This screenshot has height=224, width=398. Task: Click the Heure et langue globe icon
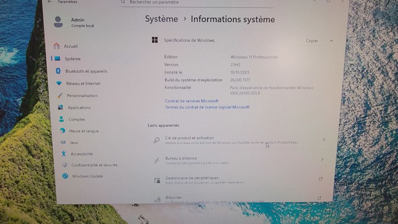coord(62,131)
